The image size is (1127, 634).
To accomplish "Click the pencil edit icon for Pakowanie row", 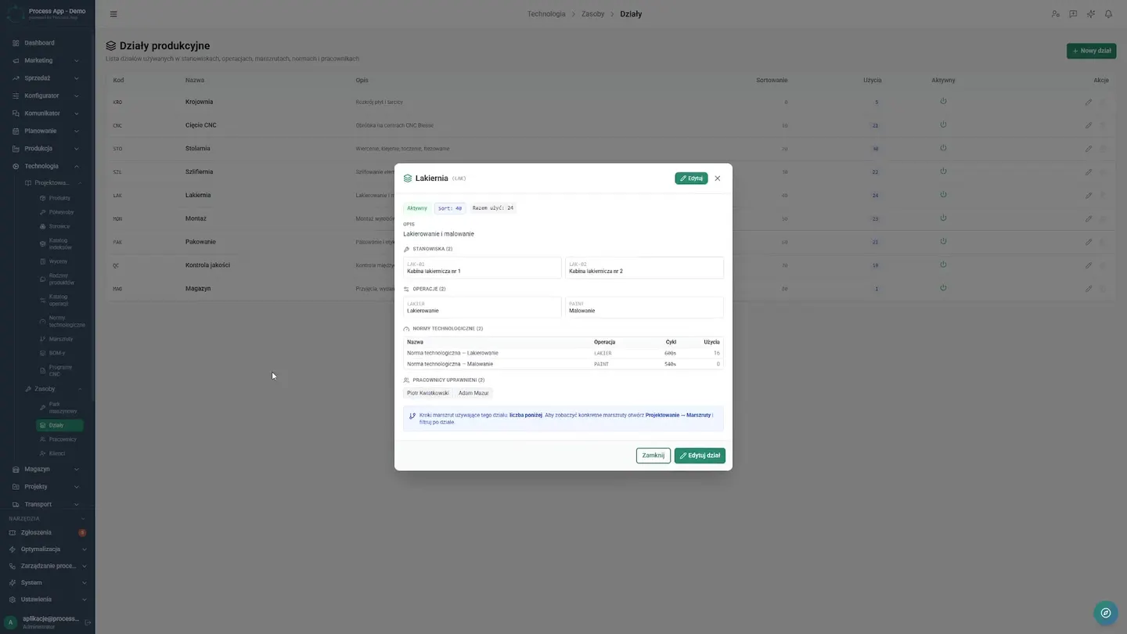I will click(x=1089, y=242).
